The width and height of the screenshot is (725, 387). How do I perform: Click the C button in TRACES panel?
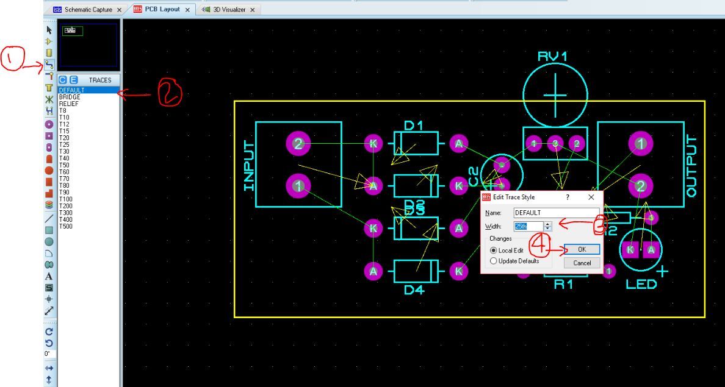[x=63, y=80]
